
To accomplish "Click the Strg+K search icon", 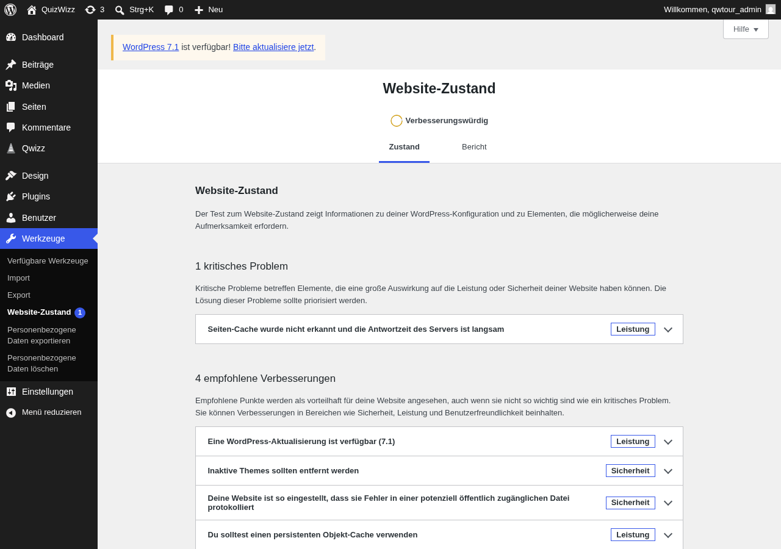I will point(120,10).
